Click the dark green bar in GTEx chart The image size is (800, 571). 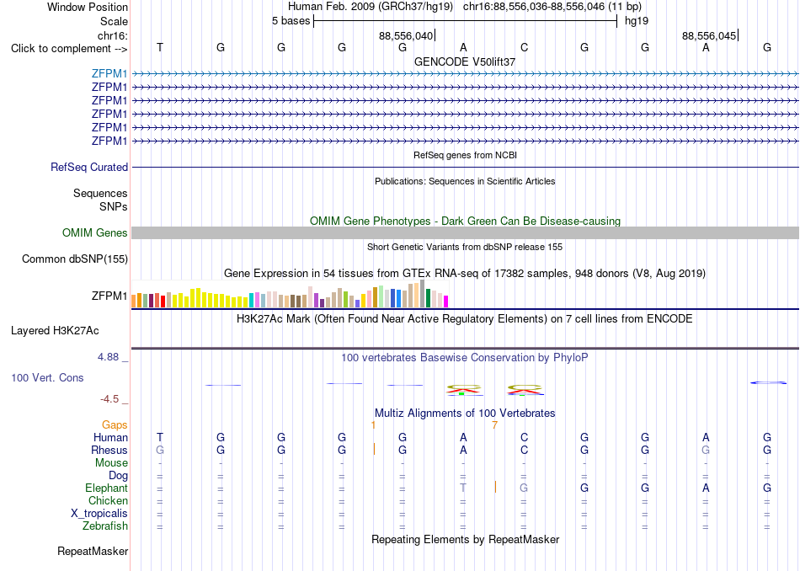429,298
